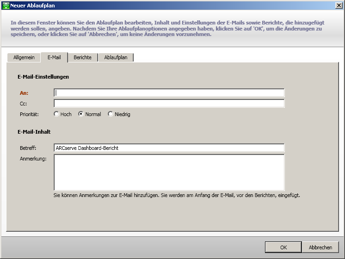Click the Anmerkung: label
Screen dimensions: 345x259
(33, 159)
